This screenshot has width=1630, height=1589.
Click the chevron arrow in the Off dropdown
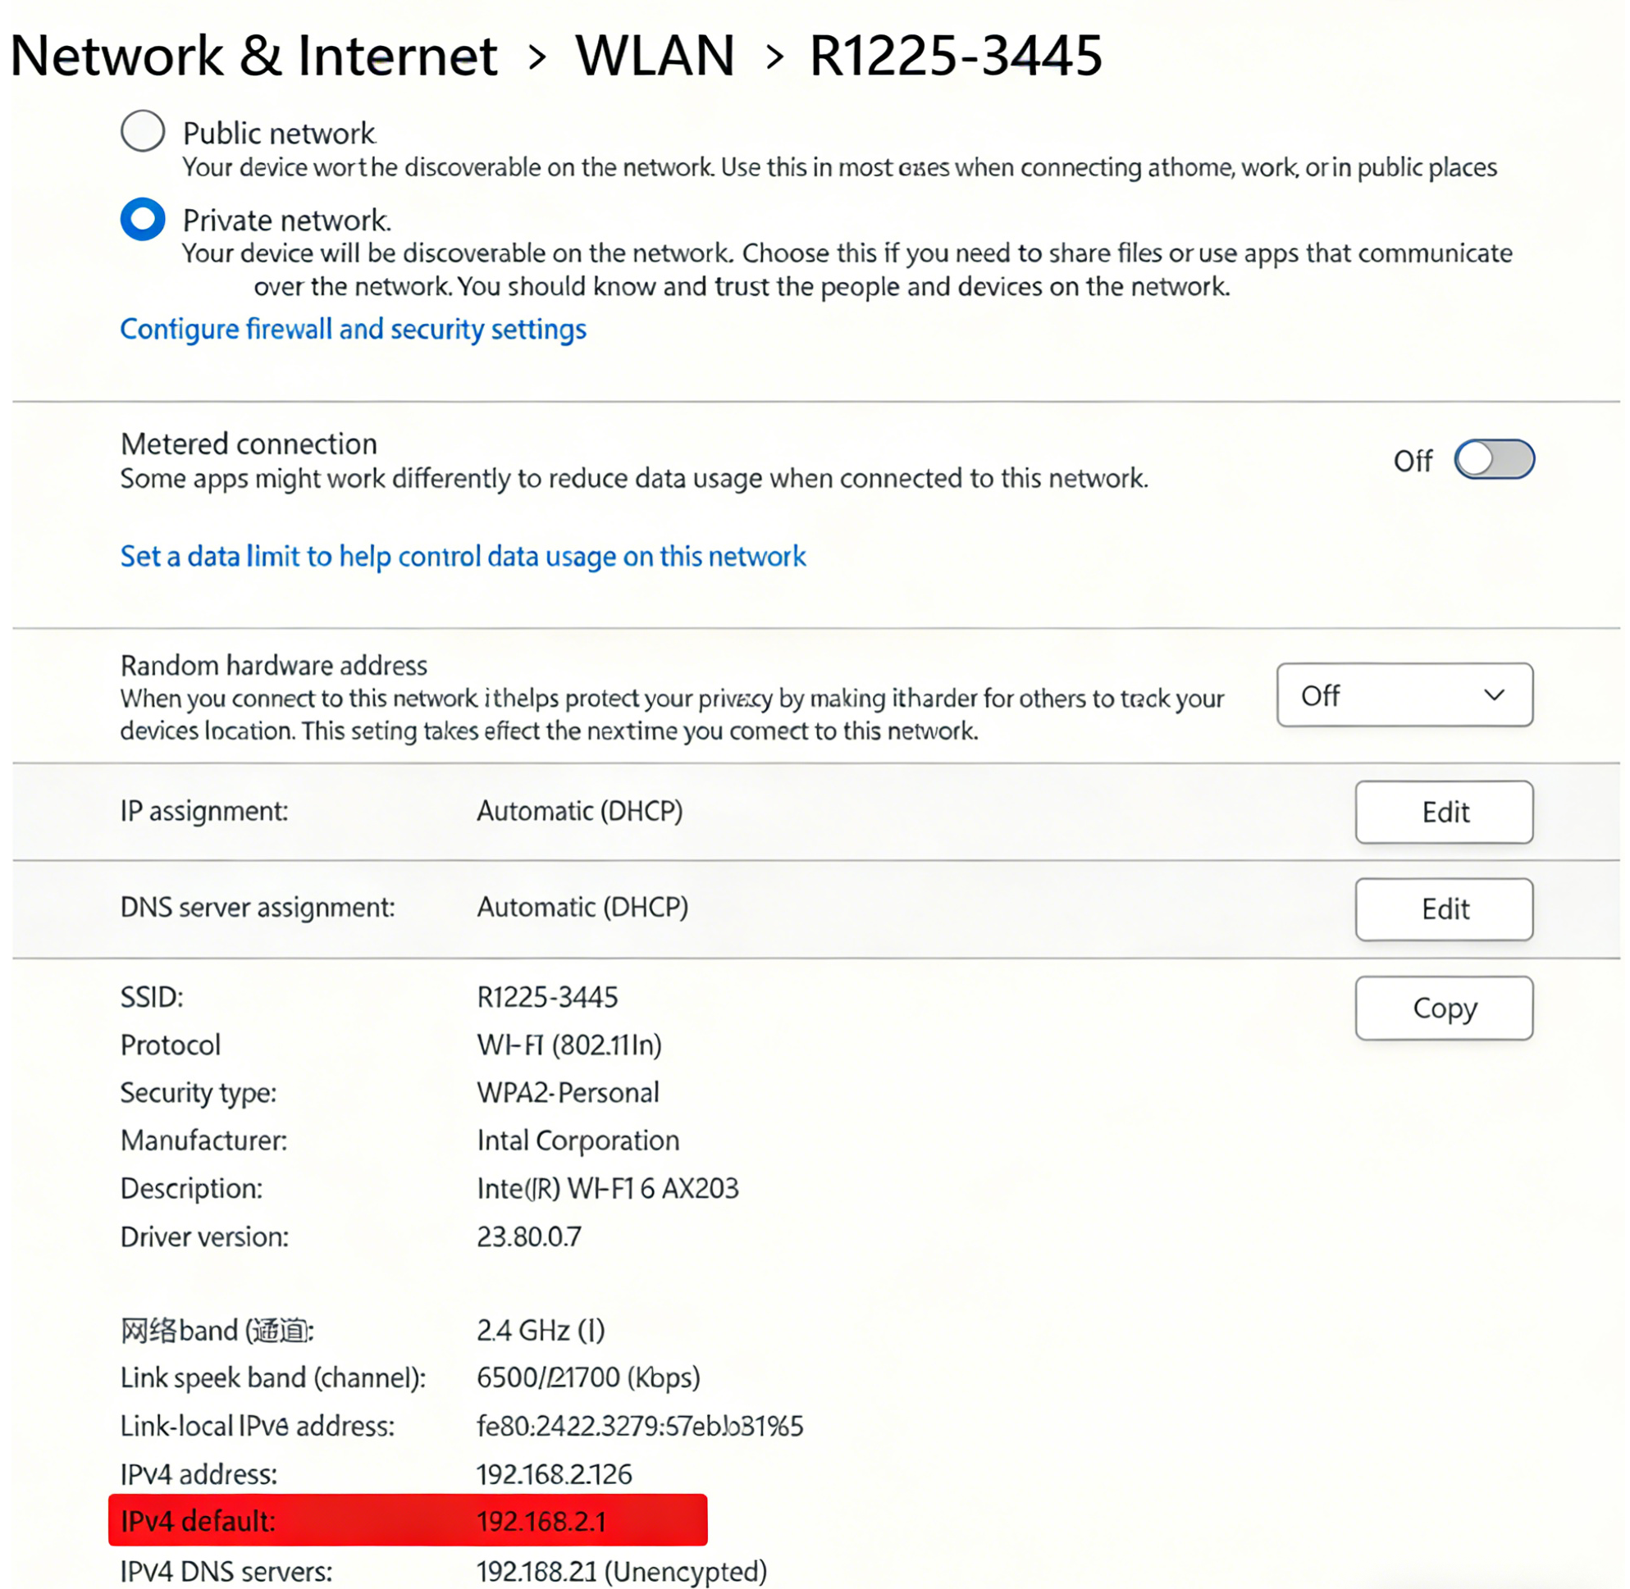point(1493,695)
